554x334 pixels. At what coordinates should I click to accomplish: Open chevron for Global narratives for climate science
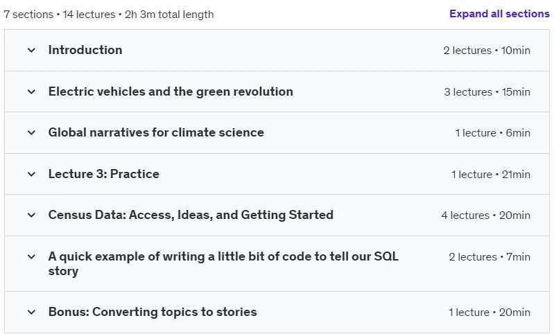[31, 133]
